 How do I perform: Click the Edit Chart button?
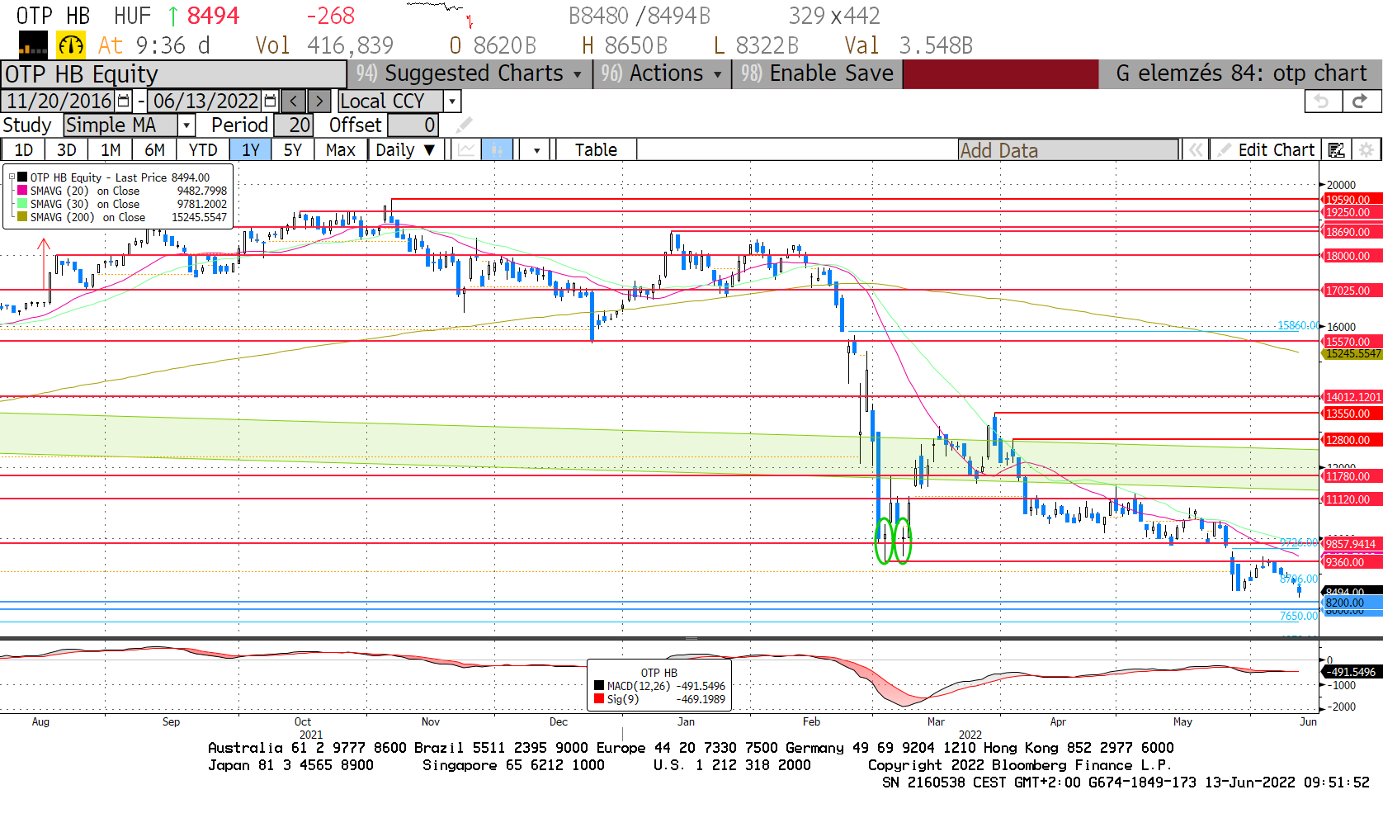[x=1266, y=149]
